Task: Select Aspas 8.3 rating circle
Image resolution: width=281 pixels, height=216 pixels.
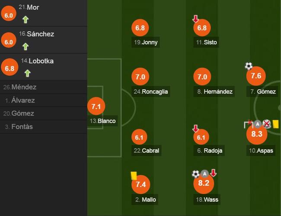Action: pos(257,134)
